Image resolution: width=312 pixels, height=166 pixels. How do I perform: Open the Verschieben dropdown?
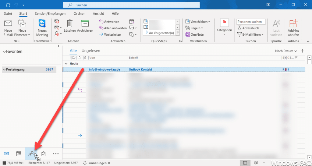(x=198, y=21)
